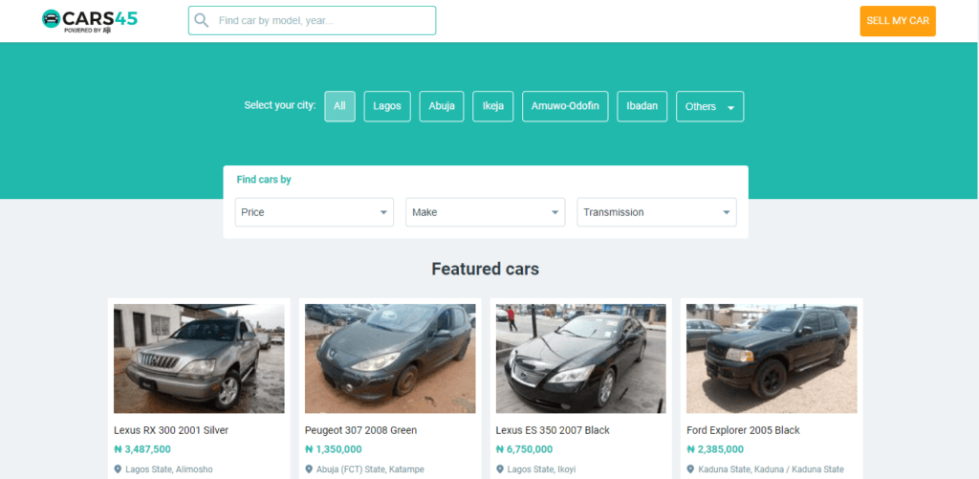Click the Ford Explorer 2005 Black title
979x479 pixels.
743,430
